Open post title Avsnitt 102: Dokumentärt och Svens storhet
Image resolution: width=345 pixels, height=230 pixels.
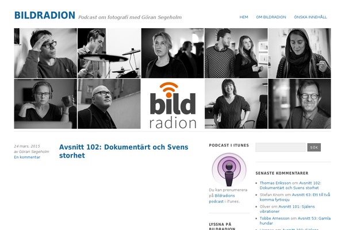[124, 151]
